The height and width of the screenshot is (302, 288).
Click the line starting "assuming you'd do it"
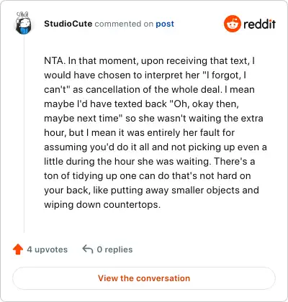(x=156, y=147)
